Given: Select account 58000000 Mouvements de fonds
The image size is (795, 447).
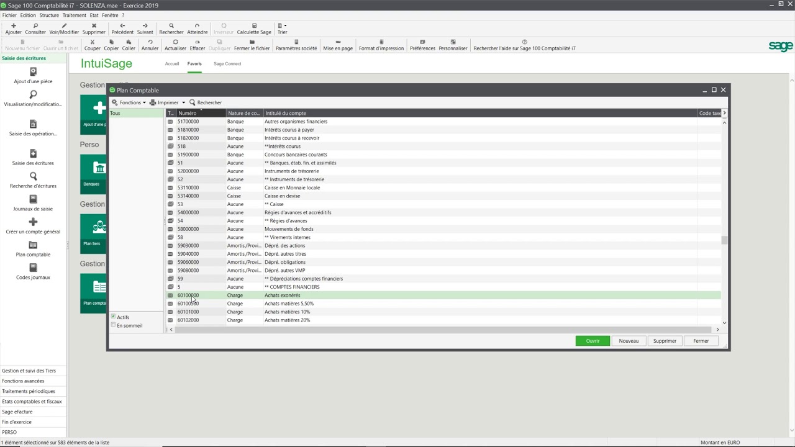Looking at the screenshot, I should (443, 229).
